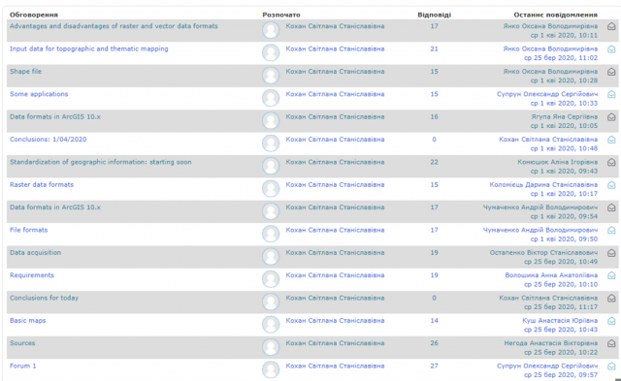This screenshot has width=621, height=381.
Task: Open the Data acquisition discussion
Action: coord(35,252)
